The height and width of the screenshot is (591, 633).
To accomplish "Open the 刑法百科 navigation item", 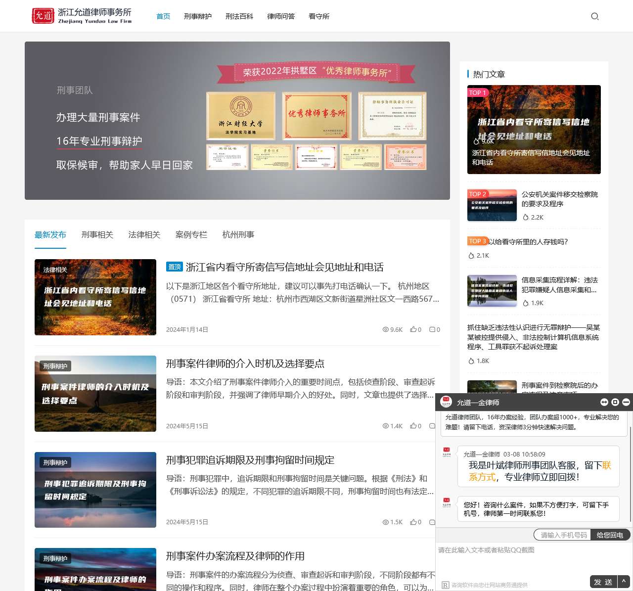I will coord(239,16).
